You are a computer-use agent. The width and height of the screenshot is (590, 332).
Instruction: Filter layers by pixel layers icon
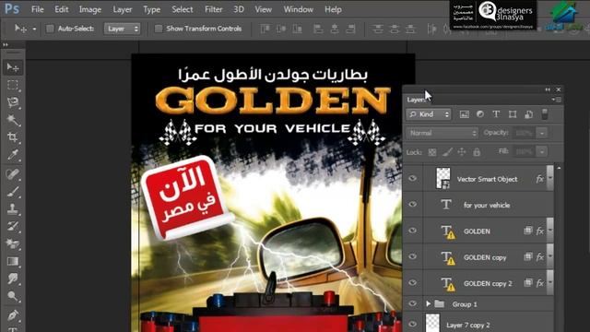(465, 114)
